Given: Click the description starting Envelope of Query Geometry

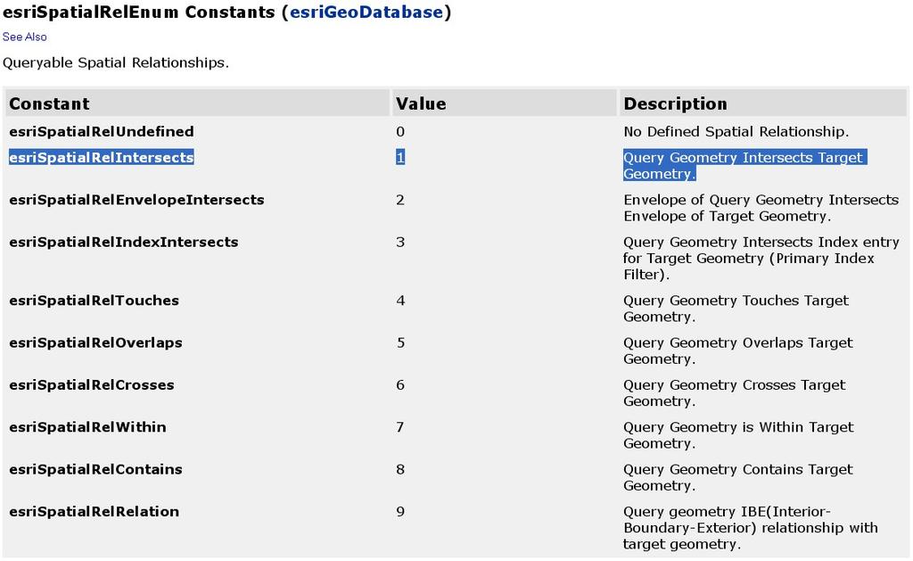Looking at the screenshot, I should click(761, 208).
